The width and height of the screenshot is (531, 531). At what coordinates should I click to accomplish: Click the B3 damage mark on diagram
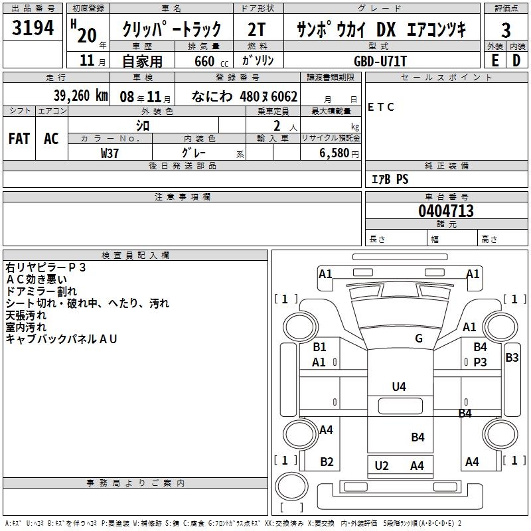(x=512, y=358)
